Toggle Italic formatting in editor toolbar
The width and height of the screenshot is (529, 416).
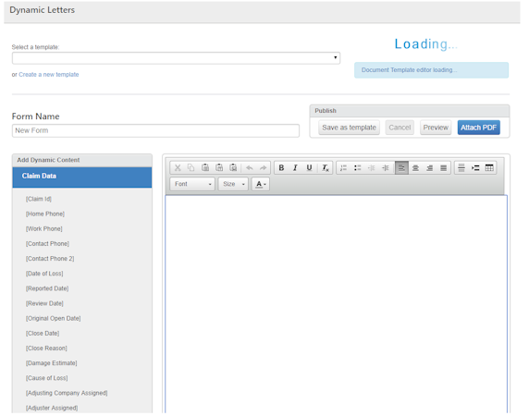[295, 167]
